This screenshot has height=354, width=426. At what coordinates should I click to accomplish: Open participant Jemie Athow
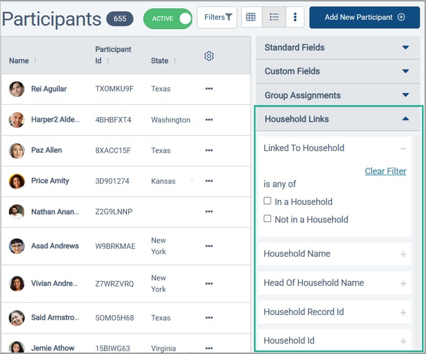(53, 348)
